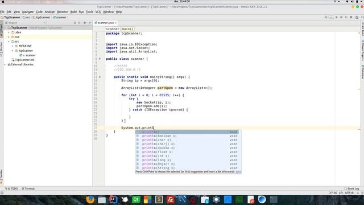Collapse the src folder
Screen dimensions: 364x205
9,42
